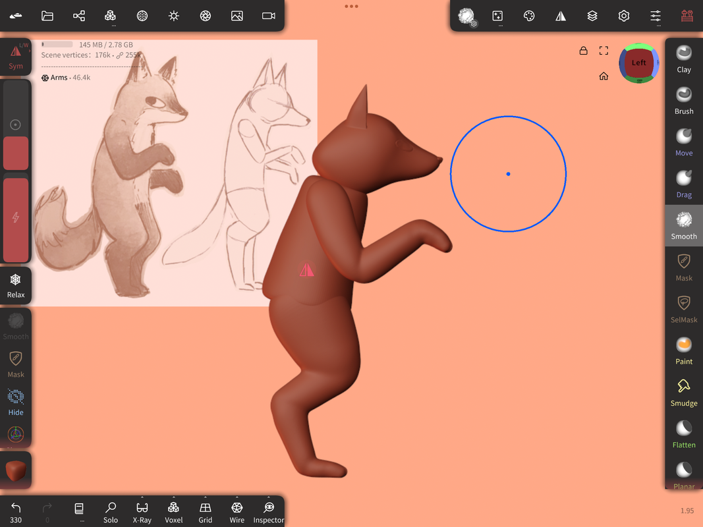Open the Files folder menu

pos(47,16)
